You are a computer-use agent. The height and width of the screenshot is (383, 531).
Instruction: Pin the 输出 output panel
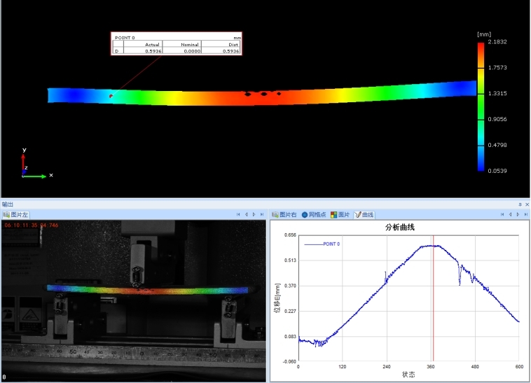point(520,204)
